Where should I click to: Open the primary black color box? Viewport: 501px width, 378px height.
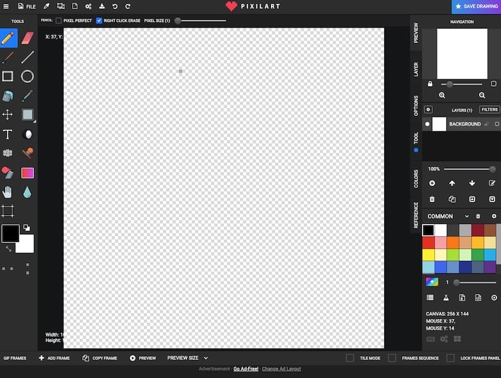point(10,233)
